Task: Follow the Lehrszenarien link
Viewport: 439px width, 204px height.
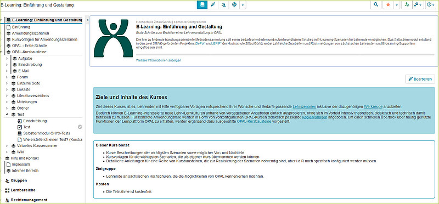Action: click(x=305, y=106)
